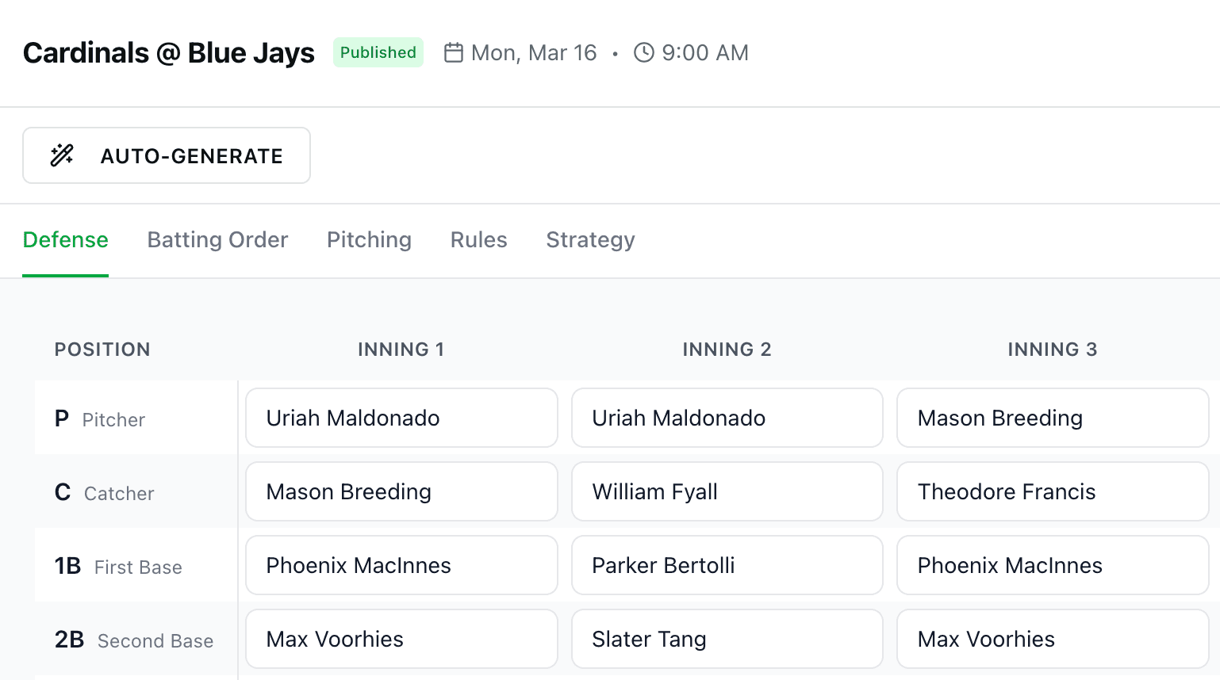The width and height of the screenshot is (1220, 680).
Task: Open Inning 1 pitcher selector for Uriah Maldonado
Action: (x=401, y=418)
